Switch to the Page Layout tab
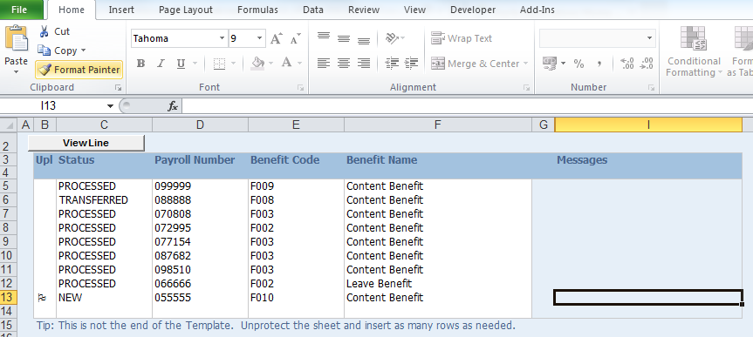 click(x=185, y=10)
